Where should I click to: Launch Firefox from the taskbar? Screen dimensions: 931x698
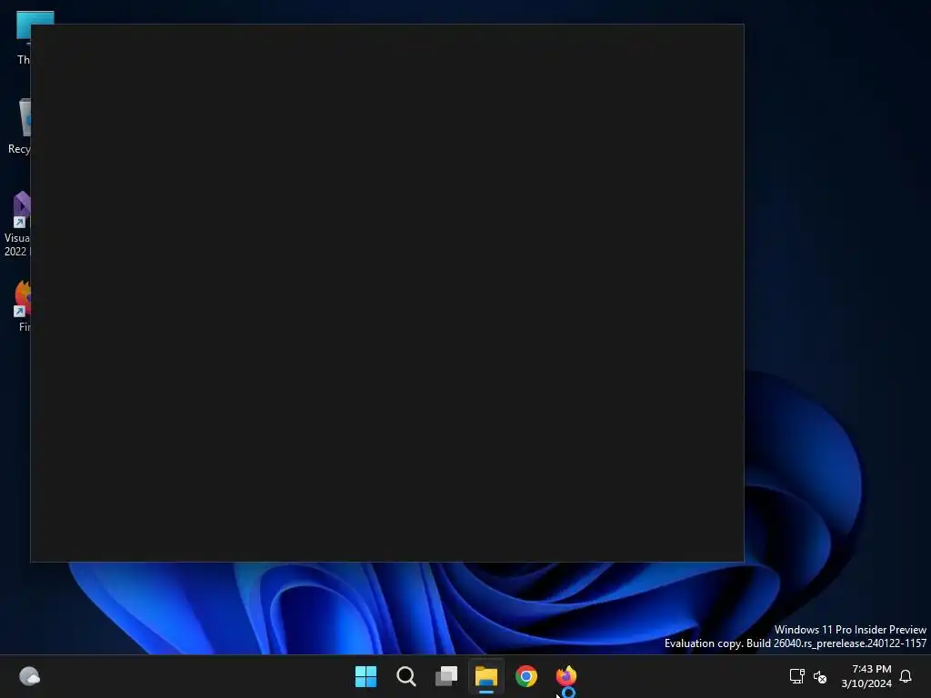pyautogui.click(x=566, y=676)
